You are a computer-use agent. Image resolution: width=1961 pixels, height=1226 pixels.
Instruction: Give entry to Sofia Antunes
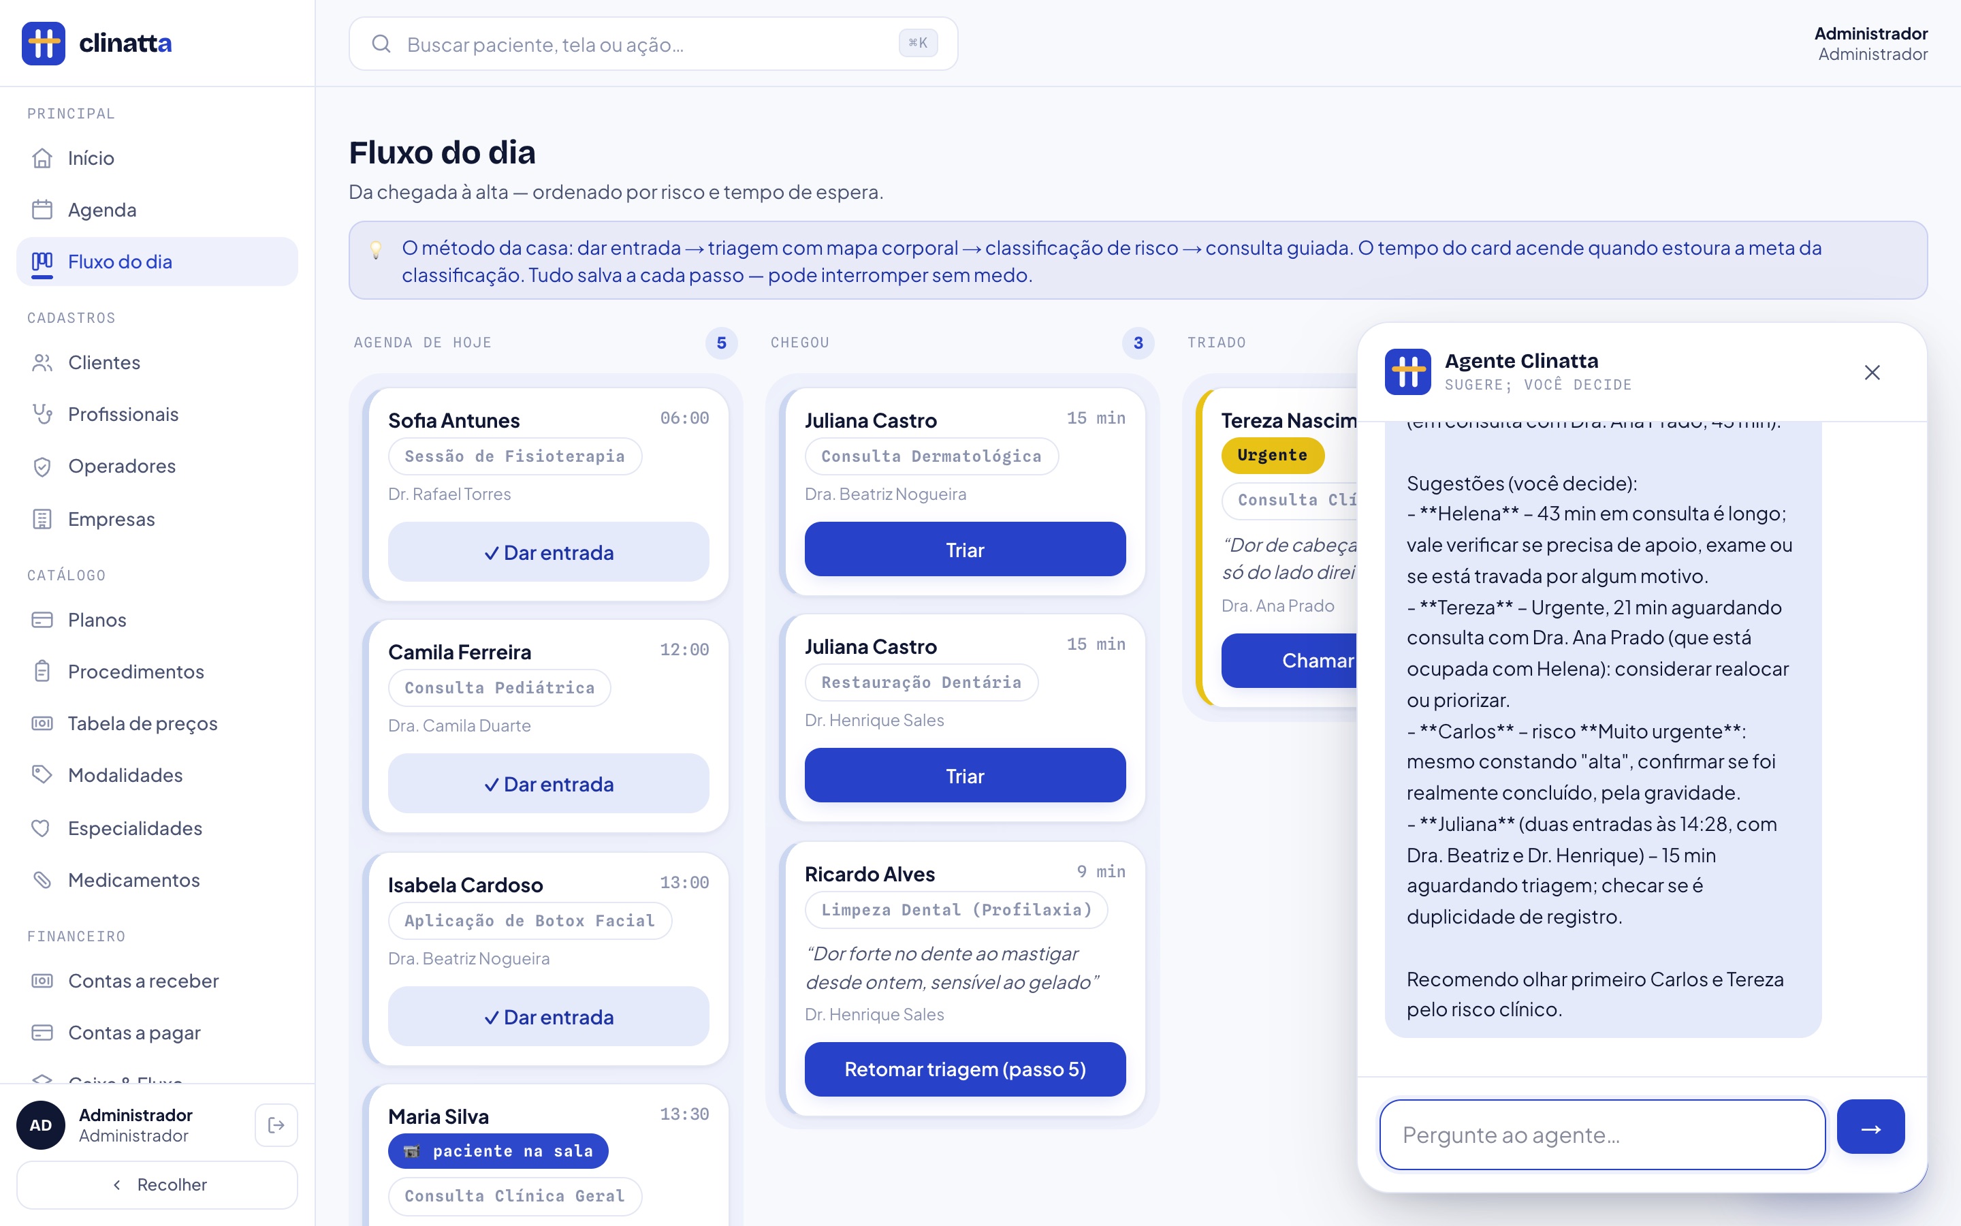click(x=549, y=552)
